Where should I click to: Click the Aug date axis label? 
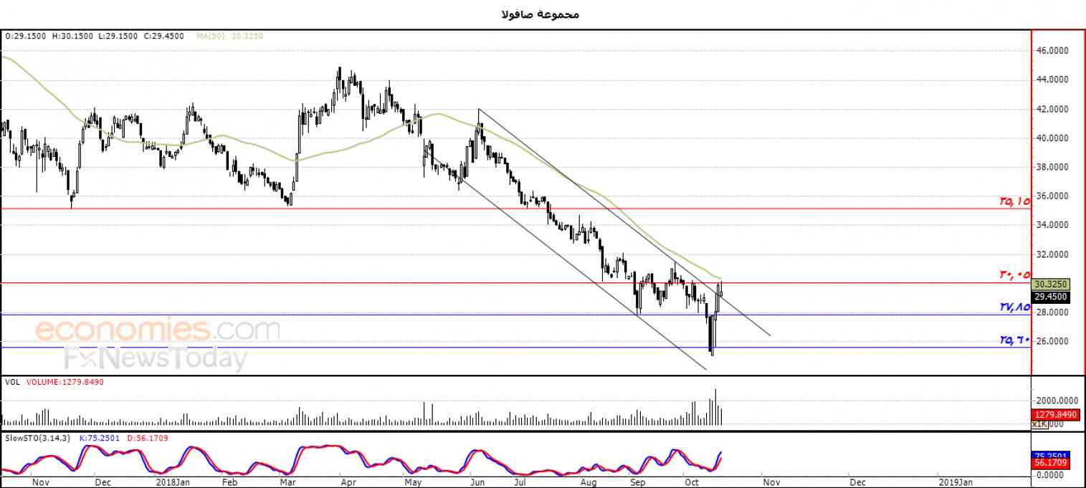pyautogui.click(x=588, y=482)
